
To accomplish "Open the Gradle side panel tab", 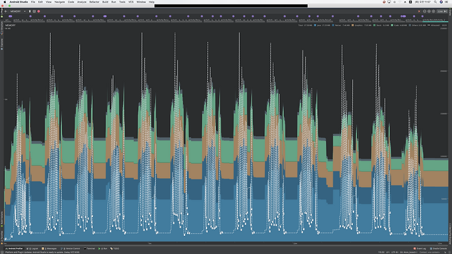I will tap(450, 13).
